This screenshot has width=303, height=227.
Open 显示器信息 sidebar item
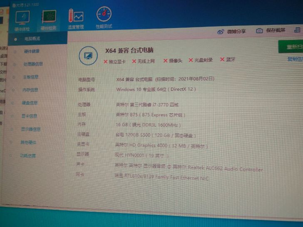tap(31, 129)
